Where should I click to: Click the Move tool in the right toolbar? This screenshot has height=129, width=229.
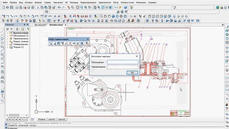coord(227,48)
